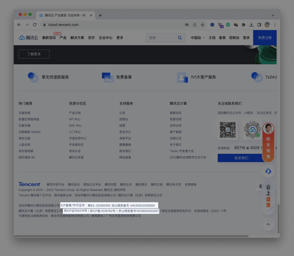Close the 腾讯云 browser tab
The height and width of the screenshot is (256, 294).
pos(91,15)
